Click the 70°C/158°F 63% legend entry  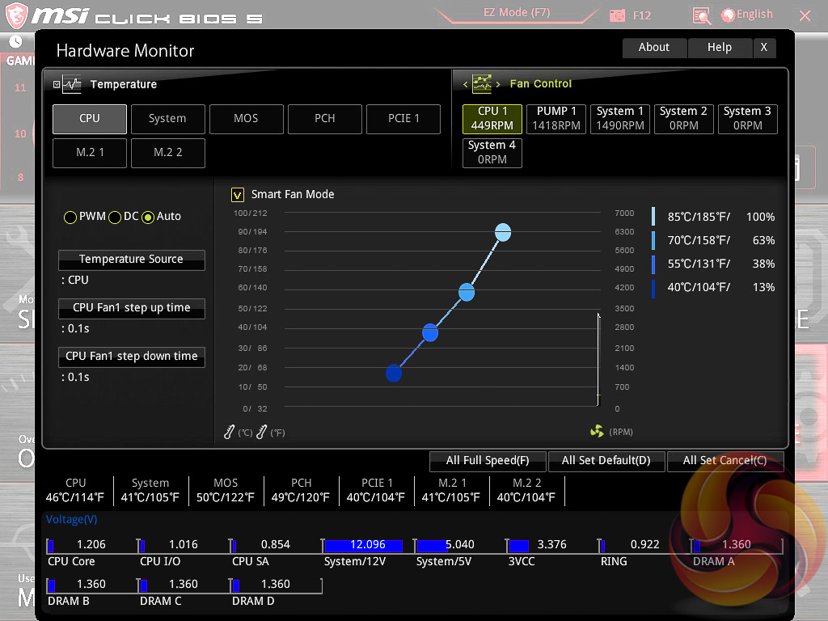(713, 241)
